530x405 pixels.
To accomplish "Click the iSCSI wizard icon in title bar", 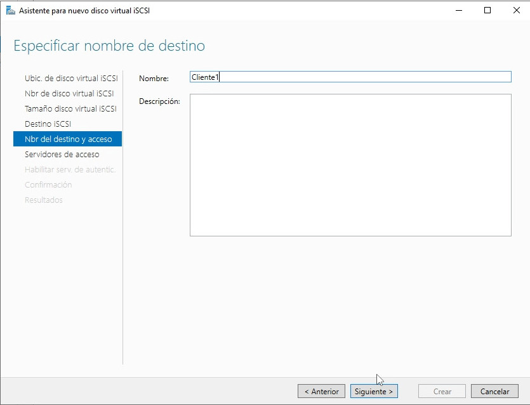I will coord(10,10).
